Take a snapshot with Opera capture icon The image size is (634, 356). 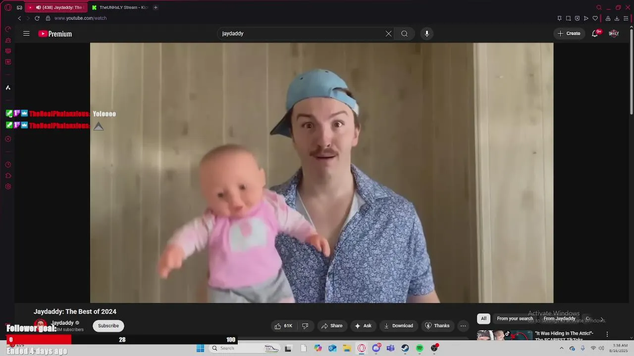[x=568, y=18]
